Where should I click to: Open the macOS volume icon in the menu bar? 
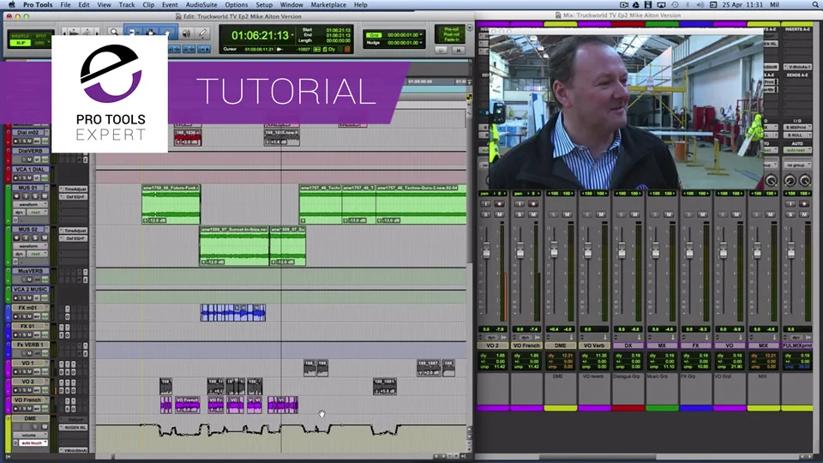pos(700,5)
